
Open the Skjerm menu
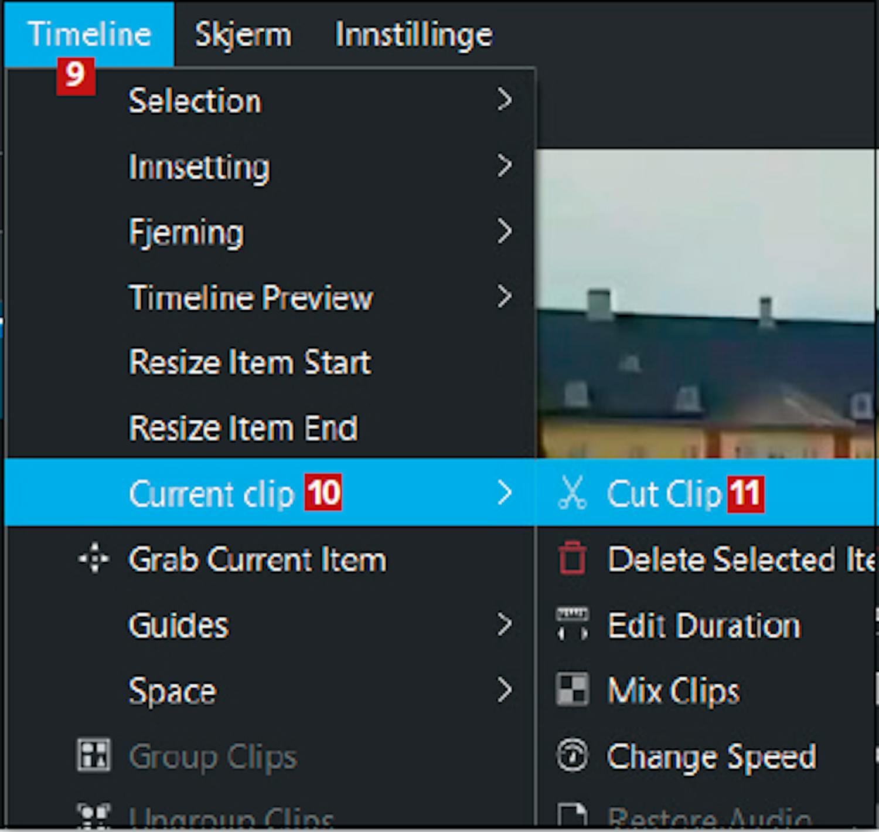243,35
